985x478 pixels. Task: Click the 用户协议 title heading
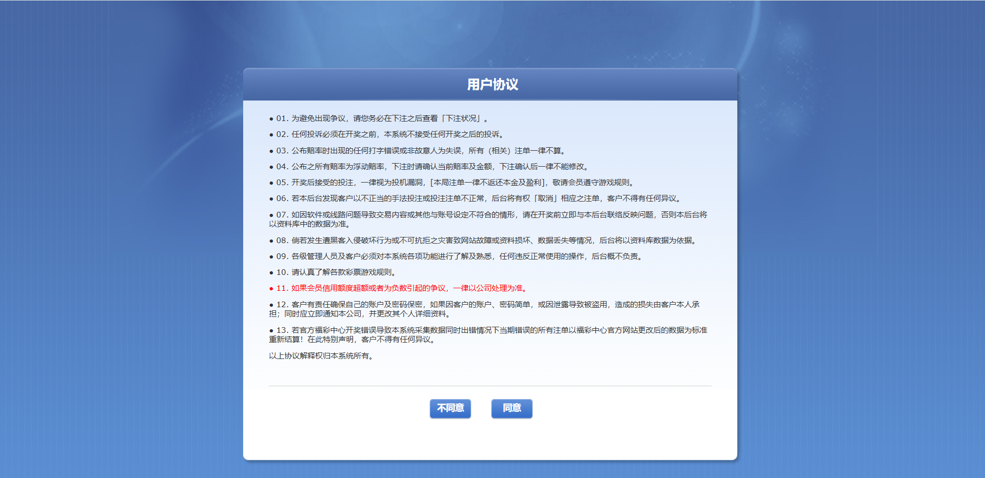492,85
